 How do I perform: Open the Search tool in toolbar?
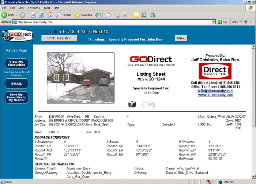pyautogui.click(x=64, y=15)
